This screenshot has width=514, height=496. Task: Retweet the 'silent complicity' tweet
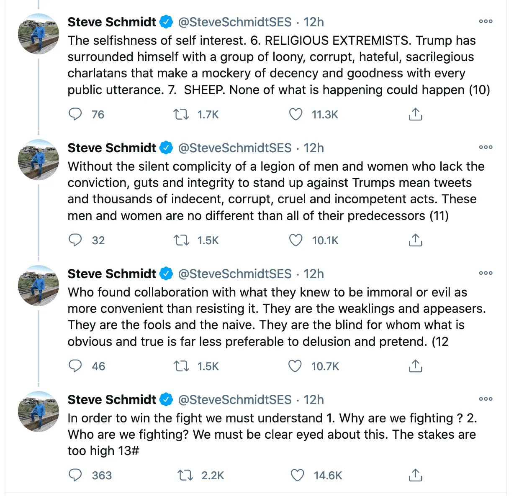[x=181, y=240]
